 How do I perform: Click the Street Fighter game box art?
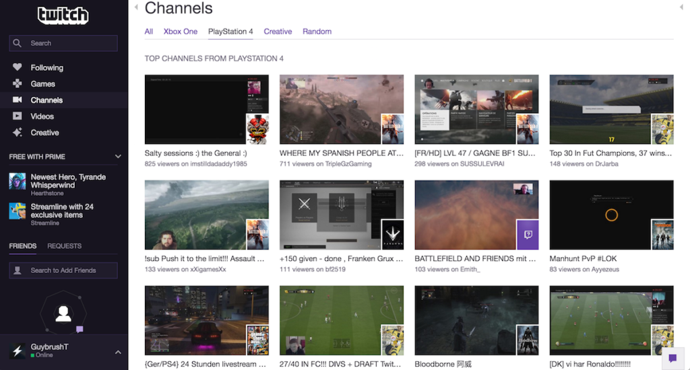(257, 128)
